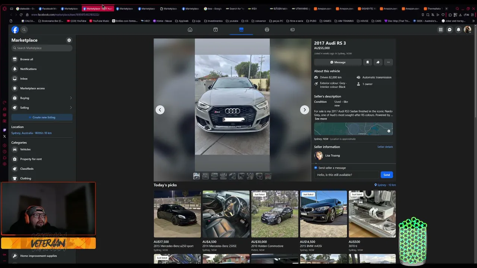Click seller name Lisa Truong
Image resolution: width=477 pixels, height=268 pixels.
332,156
